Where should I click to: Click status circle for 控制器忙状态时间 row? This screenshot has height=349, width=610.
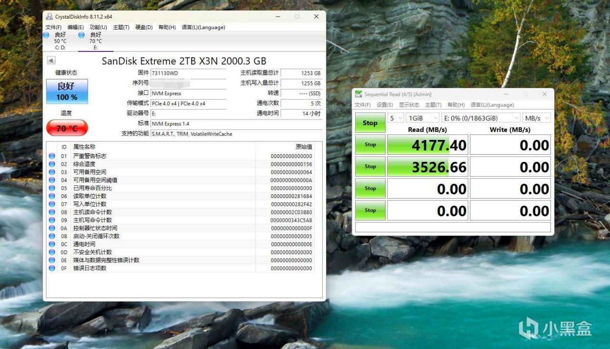click(51, 228)
